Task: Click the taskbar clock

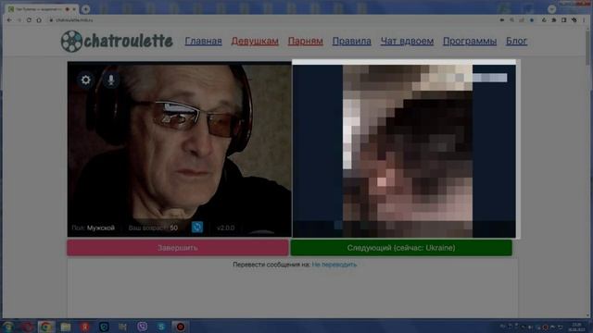Action: [x=576, y=327]
